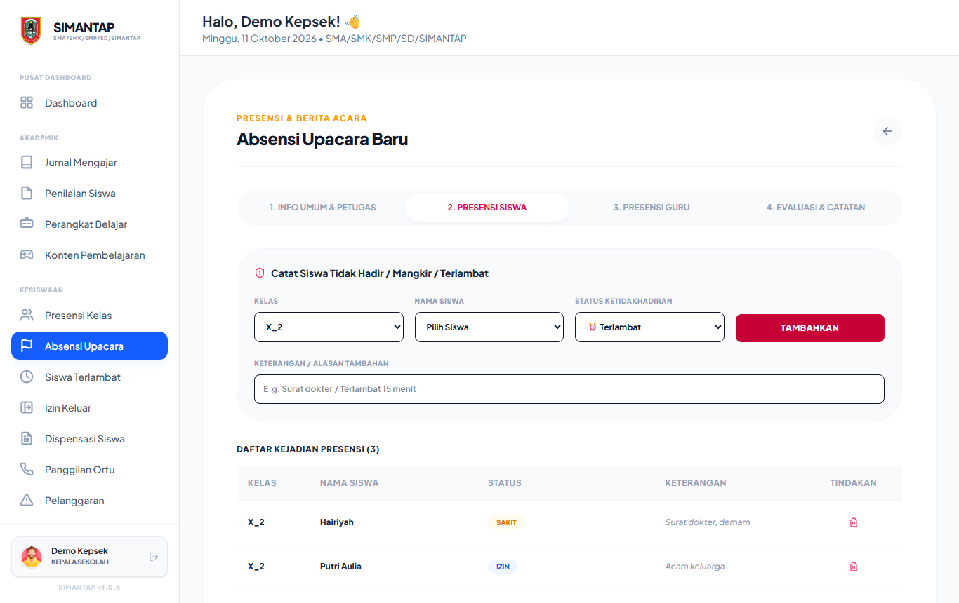959x603 pixels.
Task: Click the NAMA SISWA column header
Action: click(349, 483)
